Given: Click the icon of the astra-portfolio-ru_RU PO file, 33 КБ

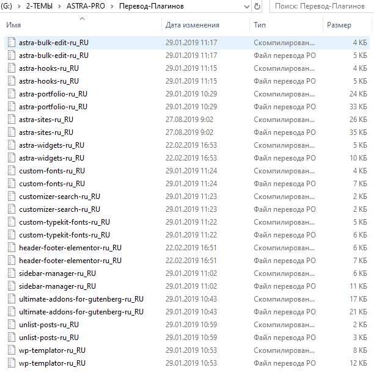Looking at the screenshot, I should coord(12,107).
